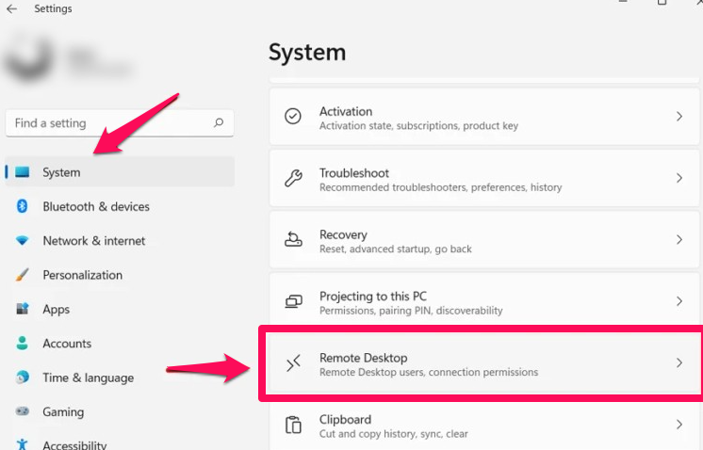Image resolution: width=703 pixels, height=450 pixels.
Task: Click the Clipboard icon
Action: tap(293, 425)
